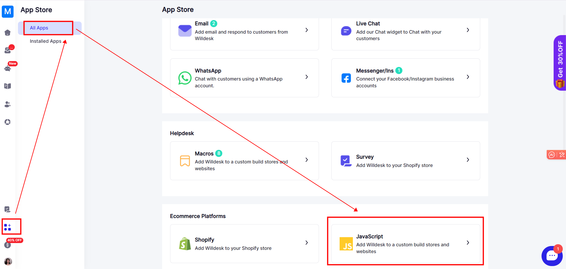This screenshot has height=269, width=566.
Task: Click the Messenger/Ins badge showing 1
Action: [399, 70]
